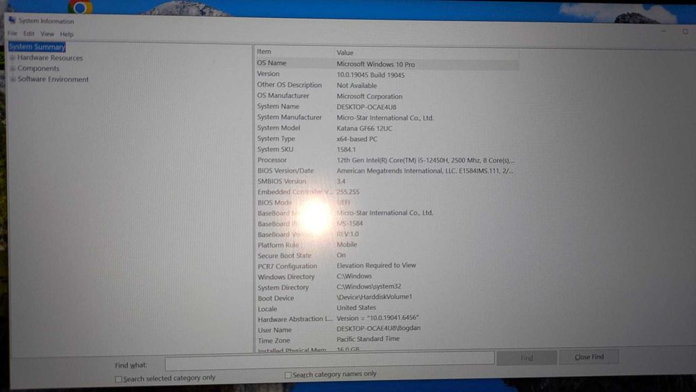Expand the Software Environment node
The height and width of the screenshot is (392, 696).
pos(13,79)
